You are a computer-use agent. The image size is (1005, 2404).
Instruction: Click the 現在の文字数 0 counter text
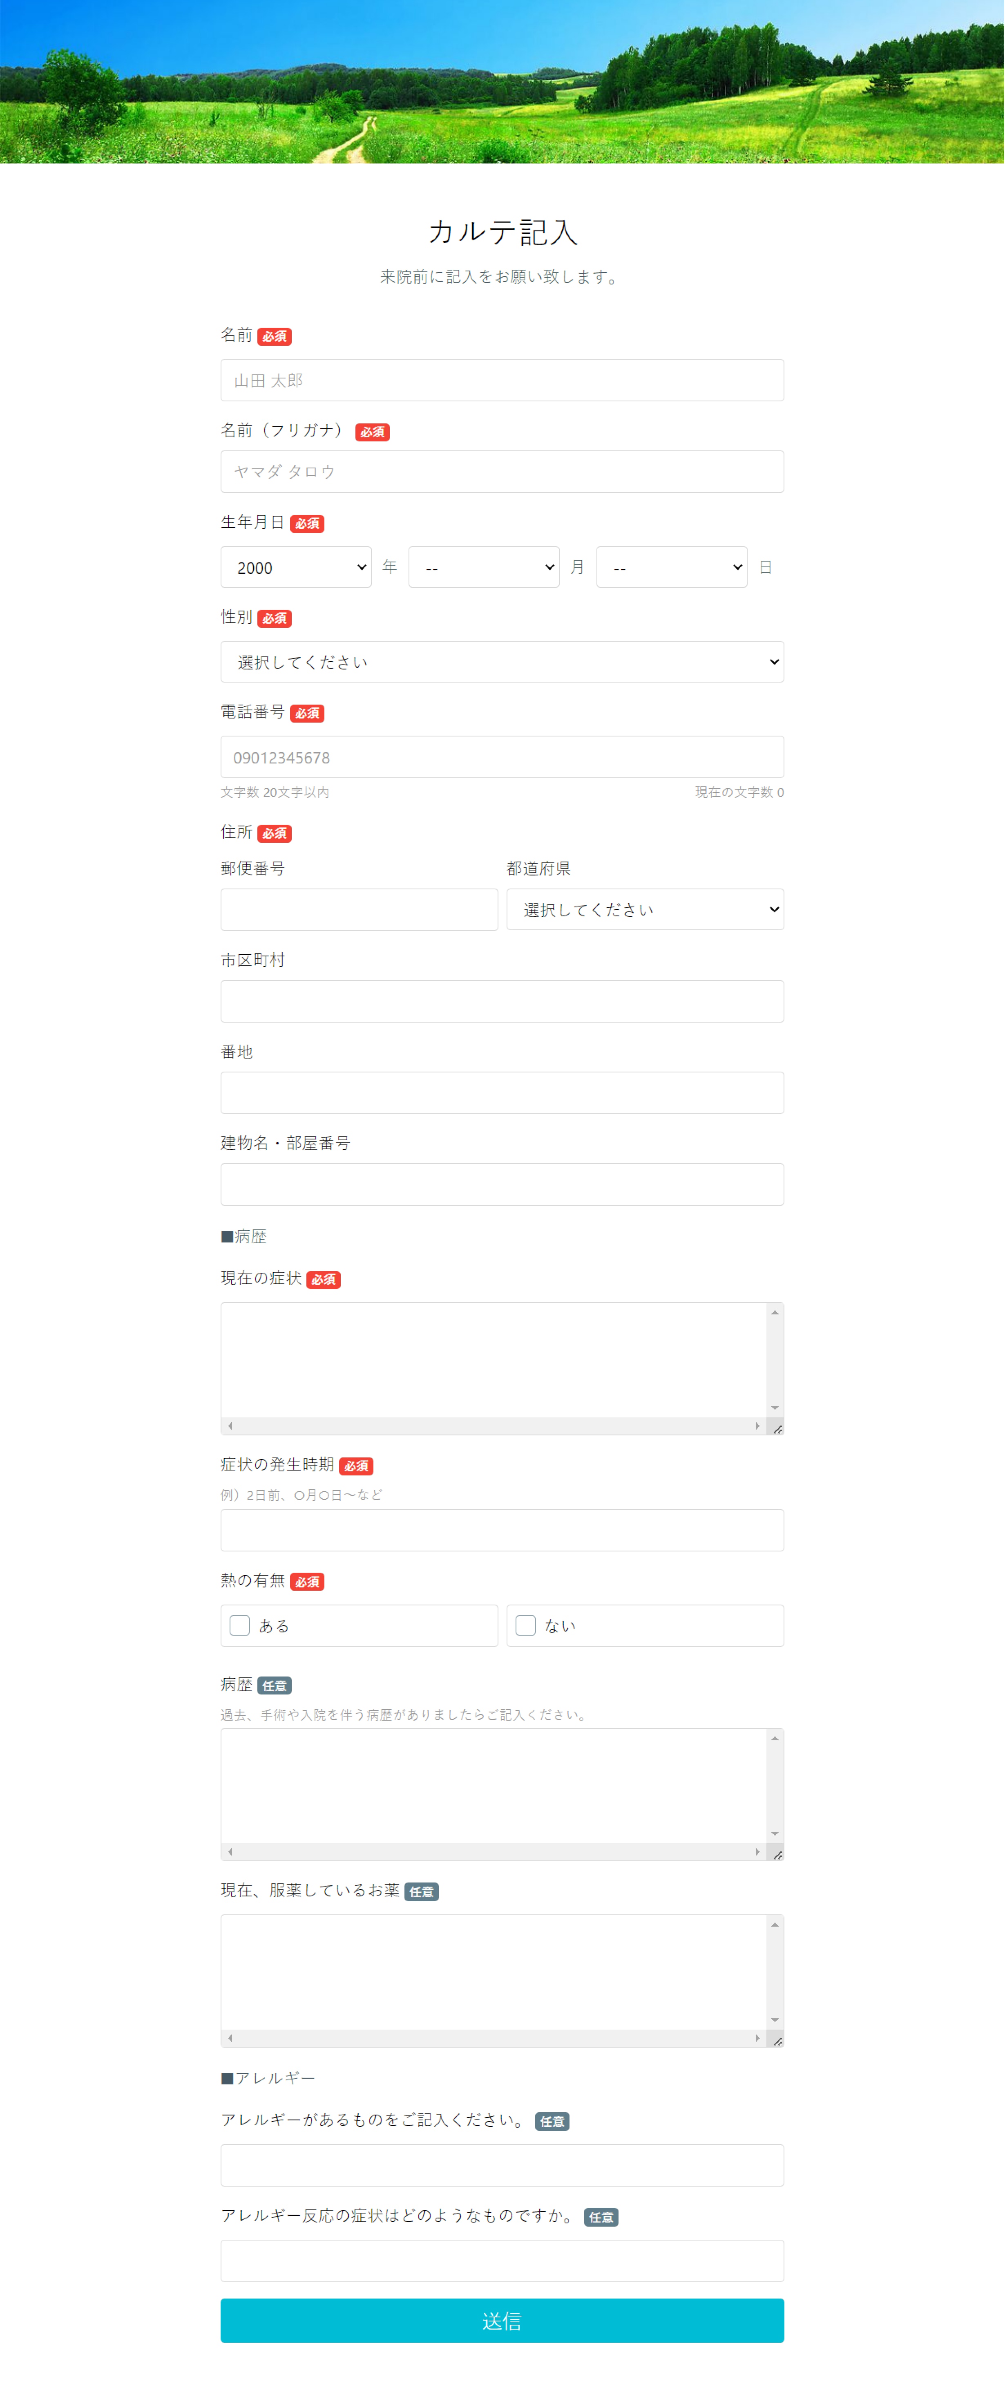(739, 792)
